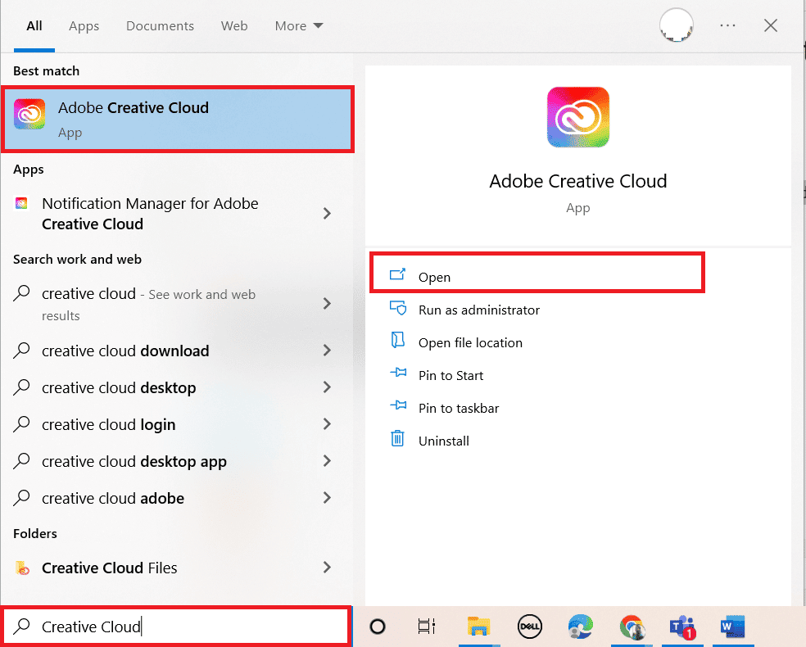806x647 pixels.
Task: Click the Pin to Start icon
Action: [x=397, y=375]
